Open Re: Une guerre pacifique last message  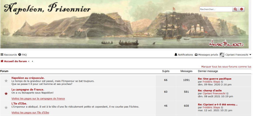[x=215, y=79]
